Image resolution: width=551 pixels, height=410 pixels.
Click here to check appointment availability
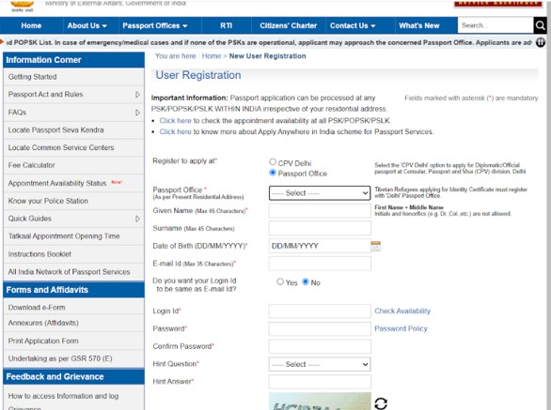(x=175, y=121)
